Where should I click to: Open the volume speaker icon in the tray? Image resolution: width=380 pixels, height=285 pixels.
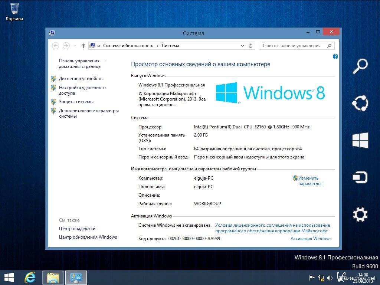point(330,278)
